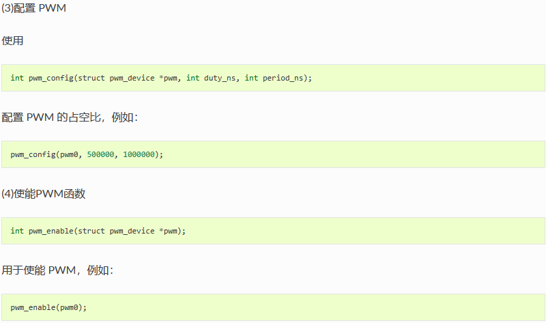Click the number 1000000 in the example

coord(139,154)
